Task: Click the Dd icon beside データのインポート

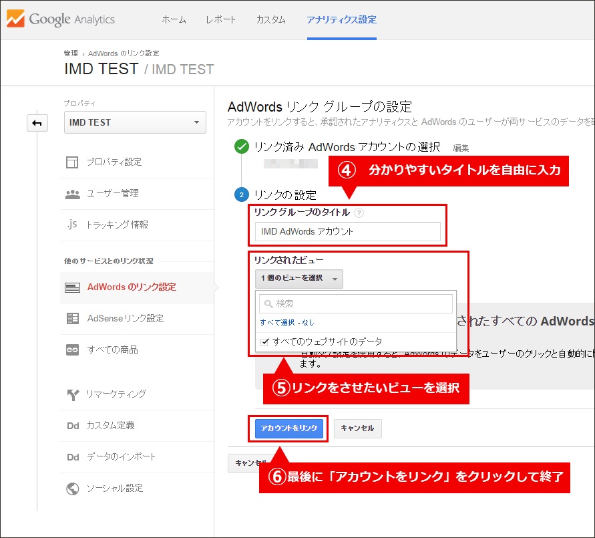Action: 73,457
